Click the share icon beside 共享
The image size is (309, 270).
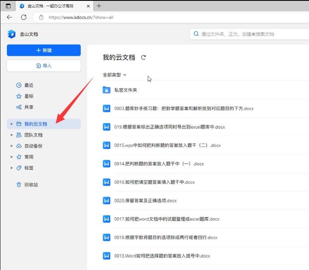click(x=19, y=107)
